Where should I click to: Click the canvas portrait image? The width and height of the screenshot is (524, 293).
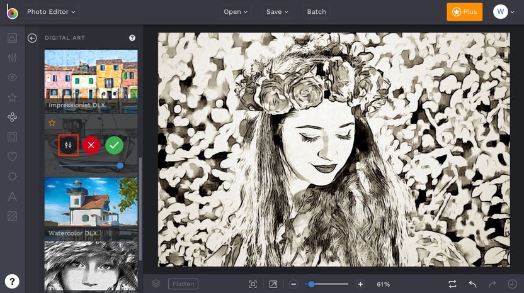[x=334, y=149]
